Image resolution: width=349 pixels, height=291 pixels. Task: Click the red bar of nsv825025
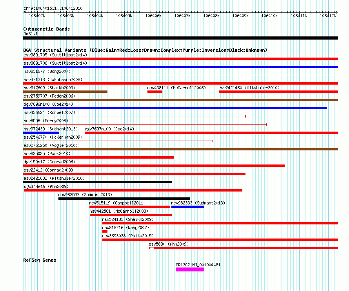coord(98,157)
